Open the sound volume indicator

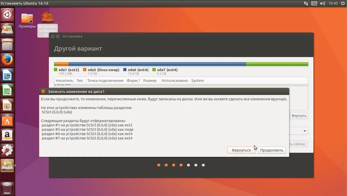[322, 3]
